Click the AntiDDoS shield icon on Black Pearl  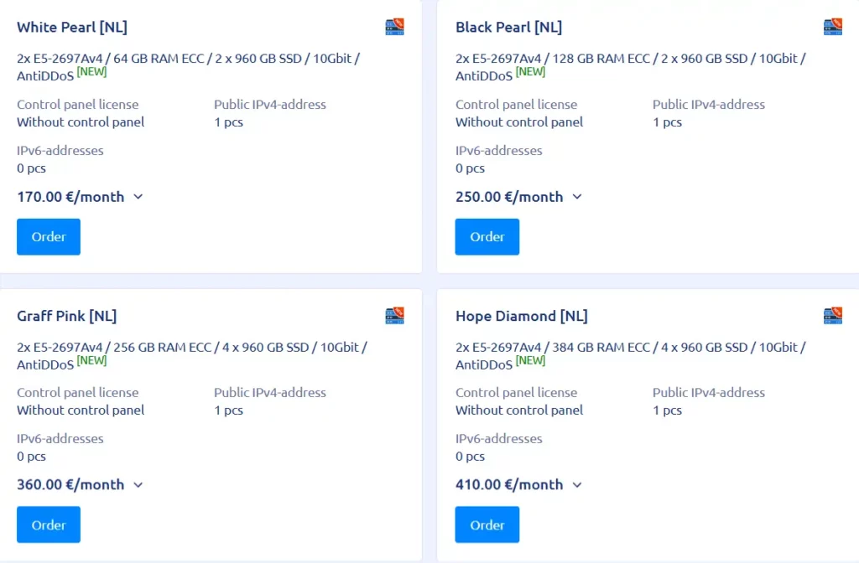coord(833,26)
